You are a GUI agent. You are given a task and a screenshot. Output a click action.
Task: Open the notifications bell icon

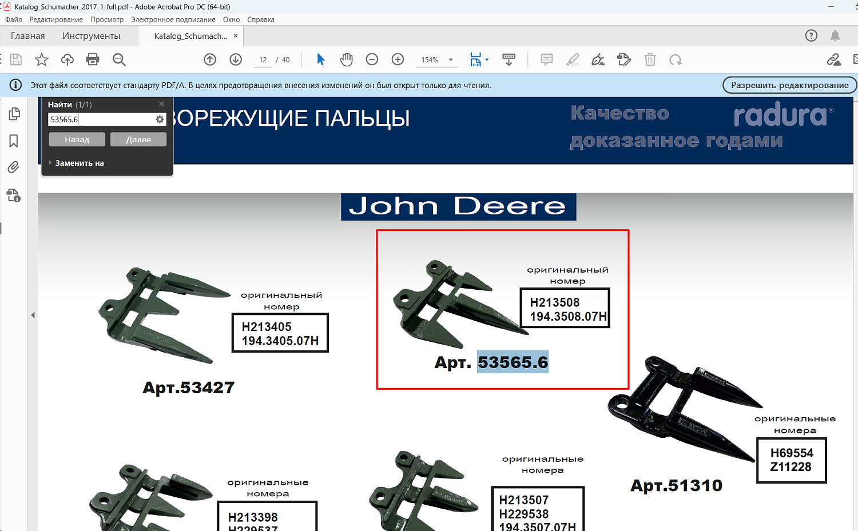835,35
